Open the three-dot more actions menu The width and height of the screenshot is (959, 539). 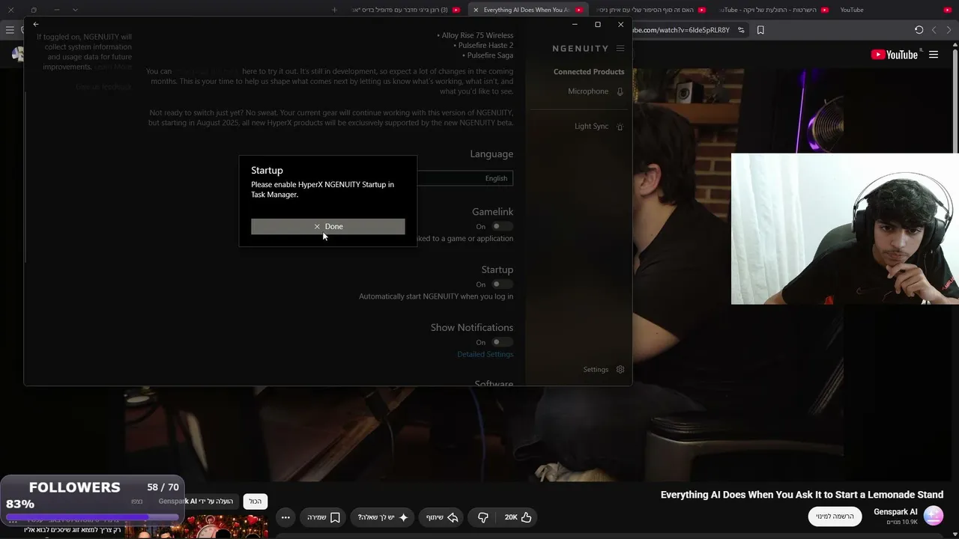[285, 517]
